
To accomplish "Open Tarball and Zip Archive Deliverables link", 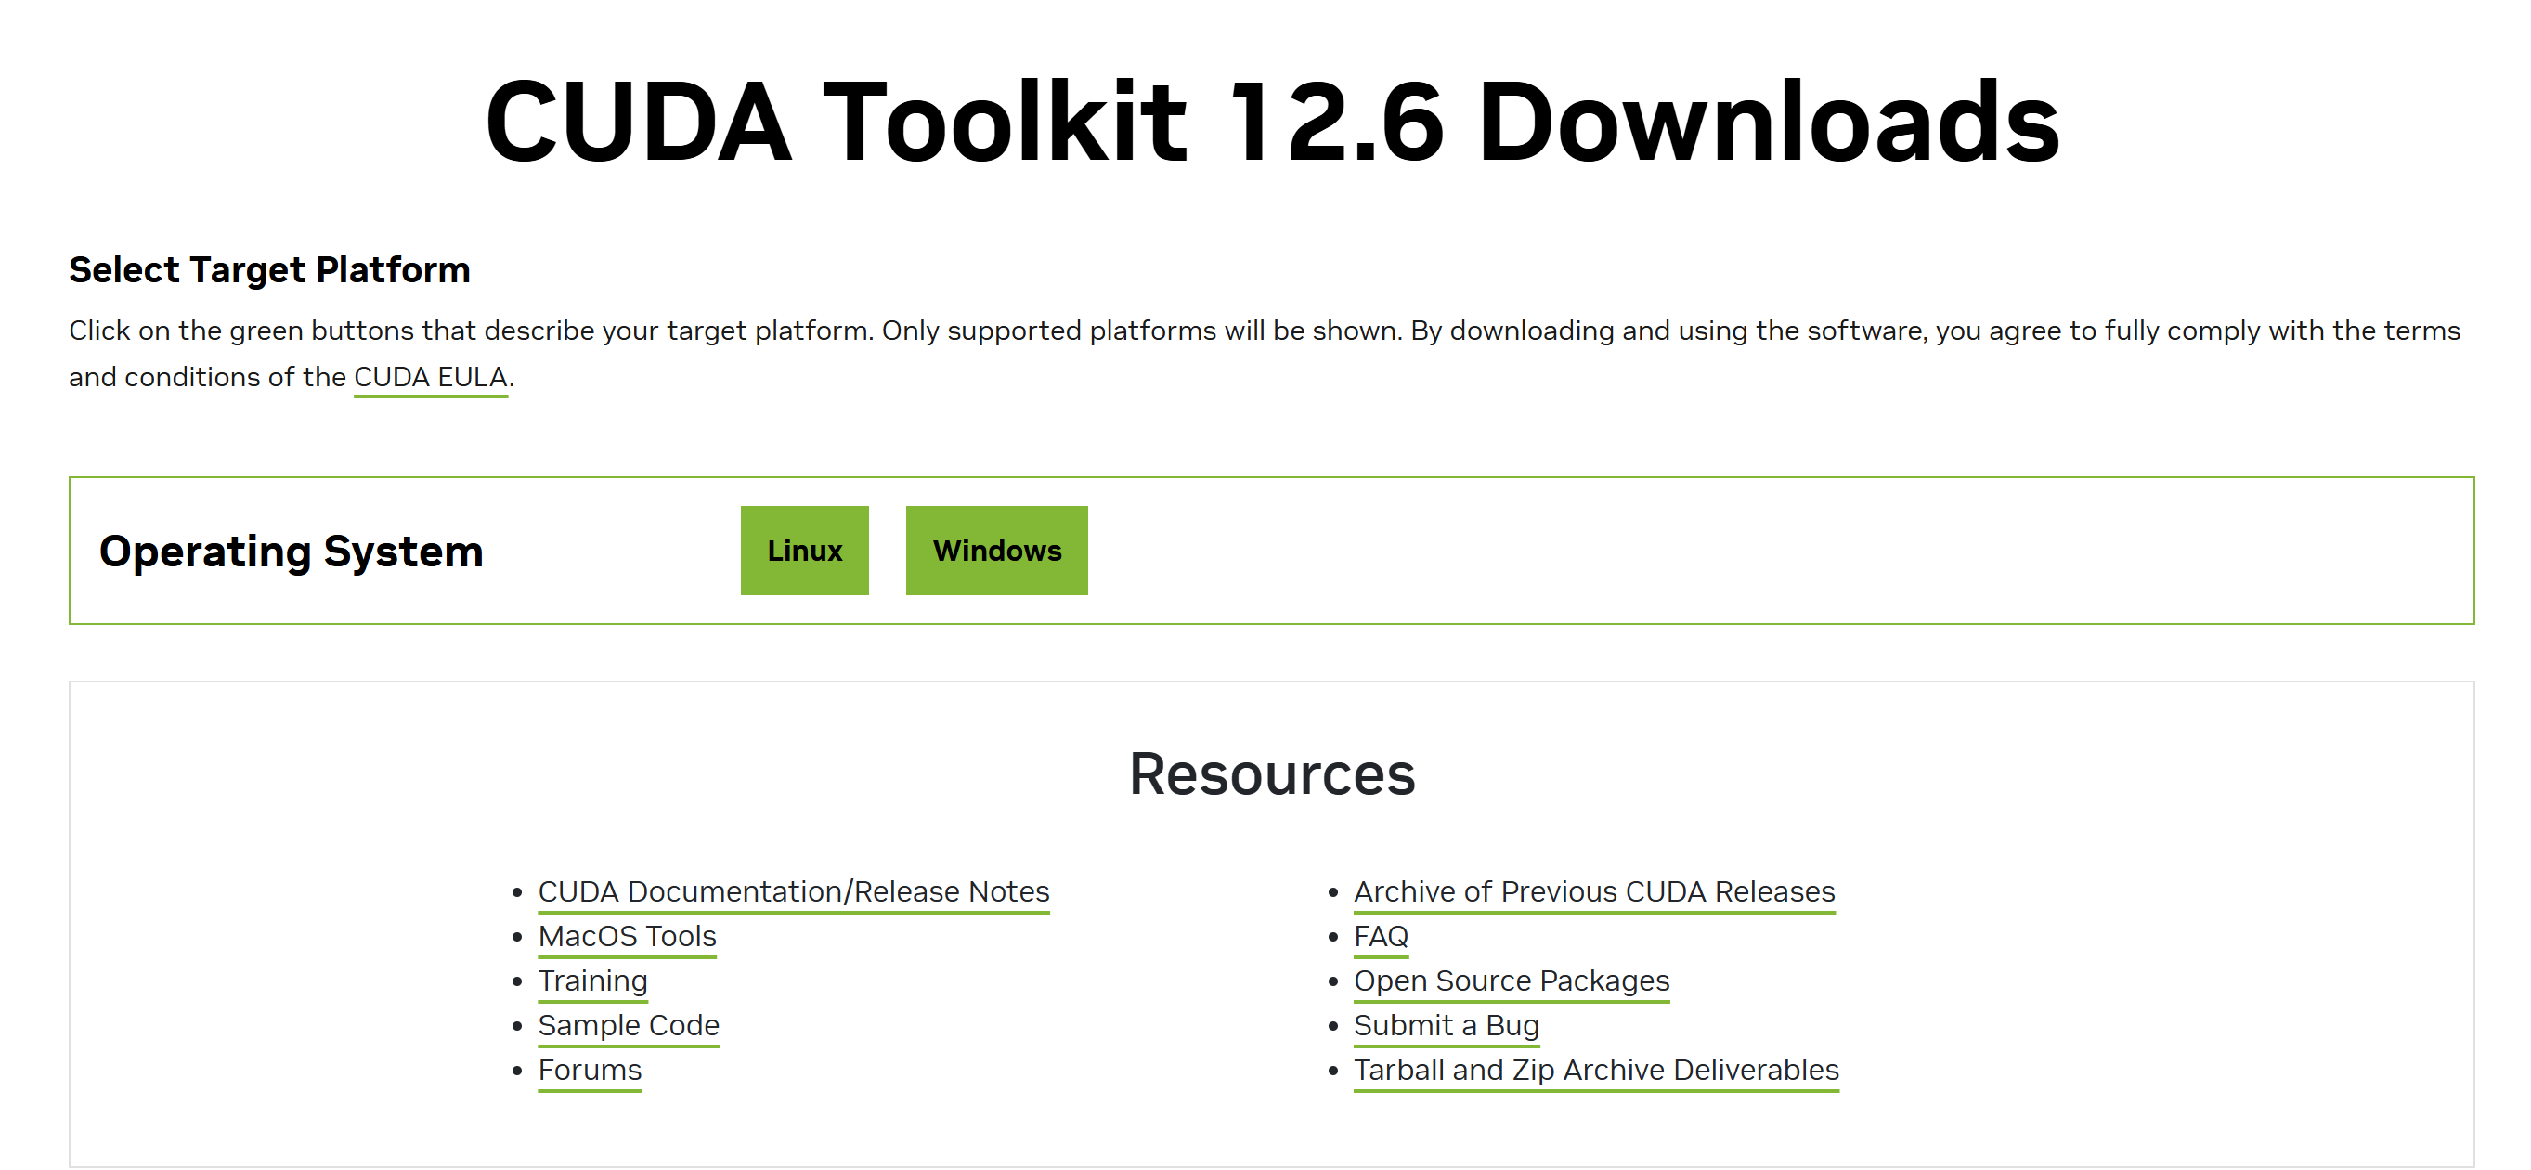I will (x=1596, y=1070).
